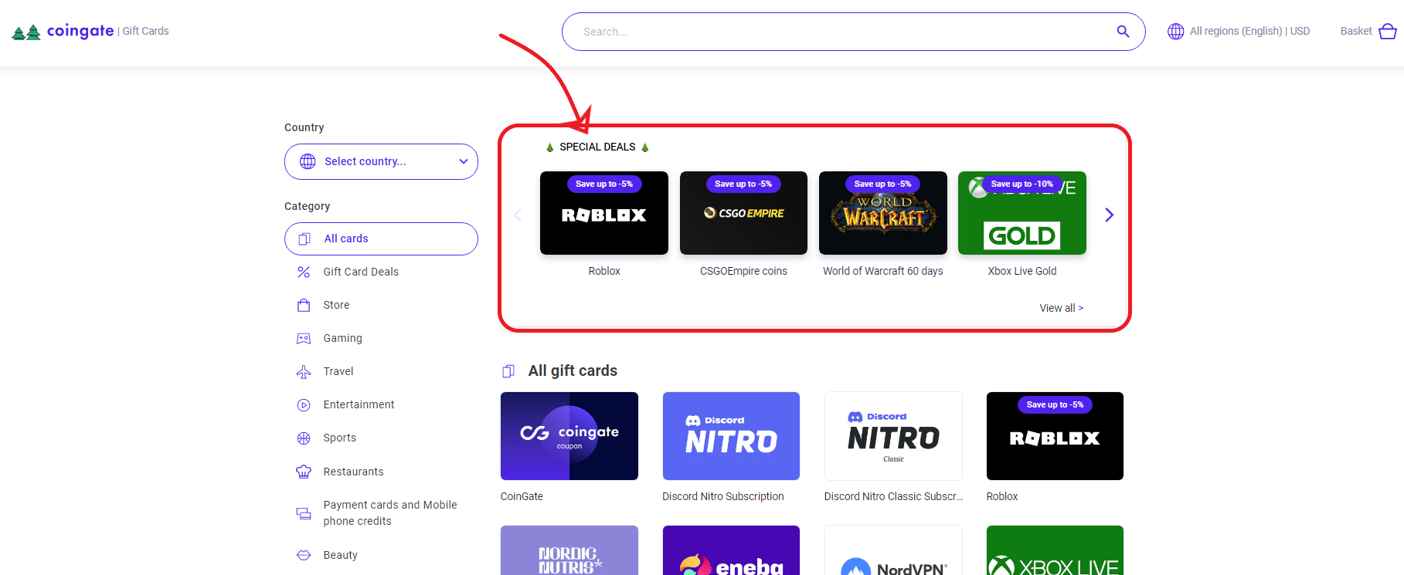
Task: Click the Gaming controller icon
Action: tap(304, 339)
